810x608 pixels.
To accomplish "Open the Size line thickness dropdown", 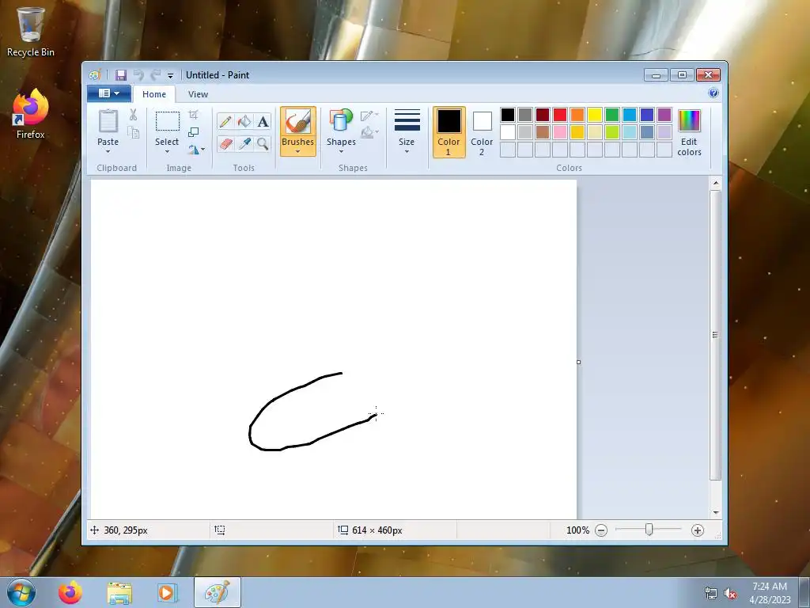I will 407,132.
